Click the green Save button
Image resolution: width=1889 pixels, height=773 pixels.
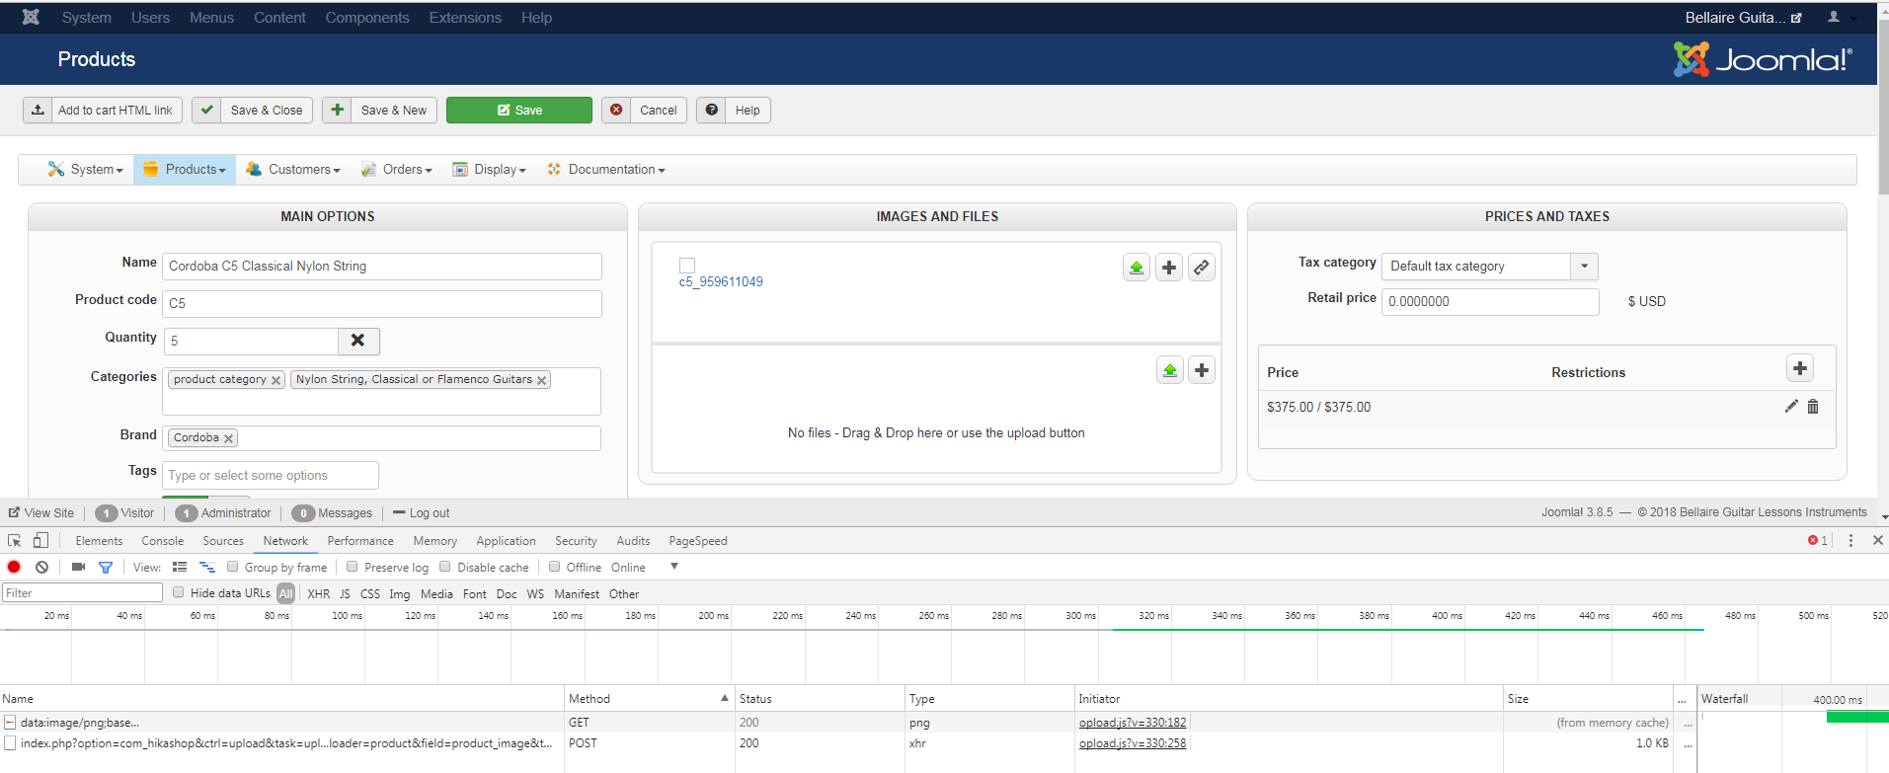[519, 111]
